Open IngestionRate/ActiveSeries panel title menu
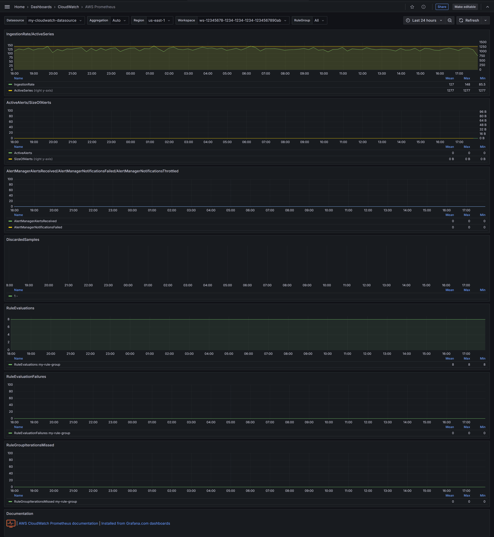Viewport: 494px width, 537px height. tap(30, 34)
